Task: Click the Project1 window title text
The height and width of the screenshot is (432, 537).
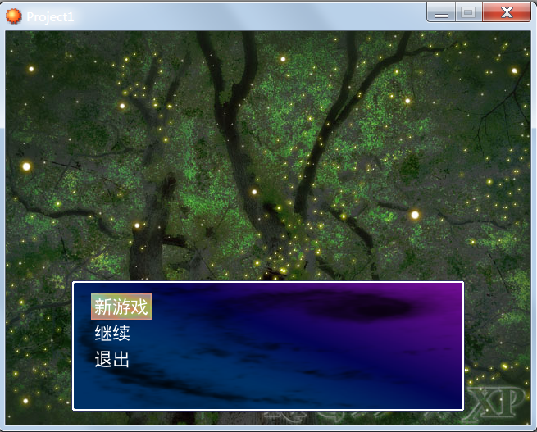Action: click(x=50, y=16)
